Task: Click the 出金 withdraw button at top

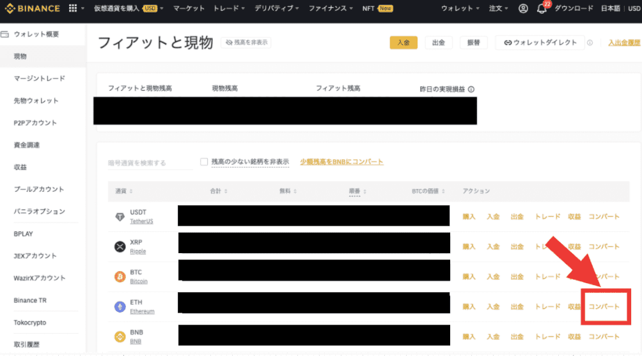Action: [439, 43]
